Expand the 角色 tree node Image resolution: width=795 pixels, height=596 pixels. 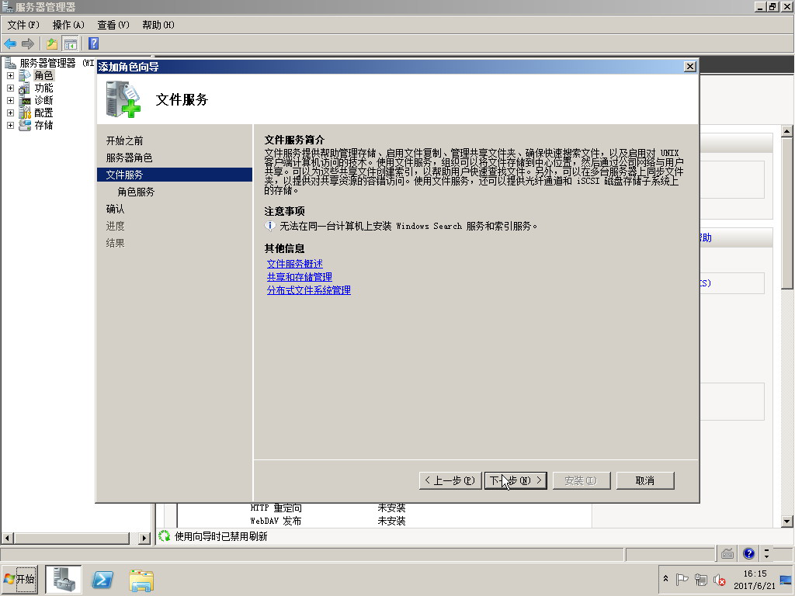(x=10, y=76)
